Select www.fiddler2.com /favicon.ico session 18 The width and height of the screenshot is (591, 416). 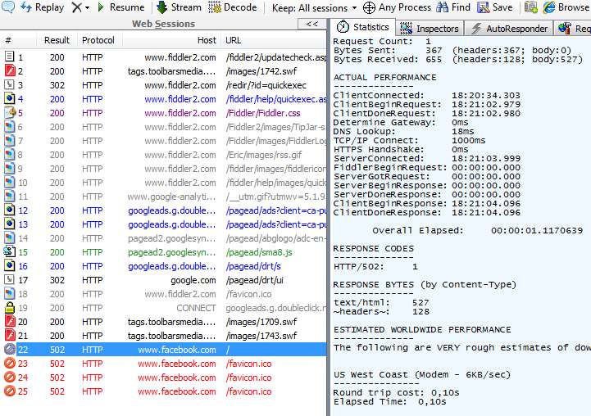click(x=164, y=294)
